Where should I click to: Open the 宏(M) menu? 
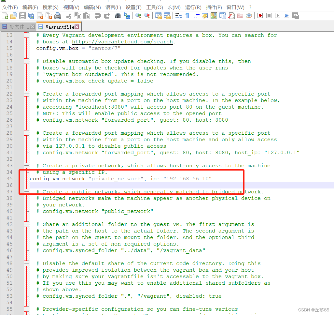tap(174, 7)
